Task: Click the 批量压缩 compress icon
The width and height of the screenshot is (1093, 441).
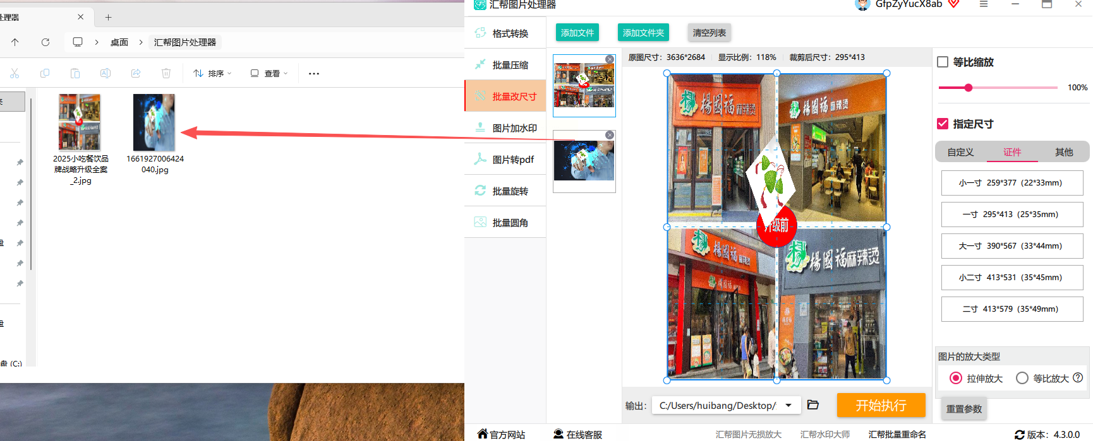Action: click(480, 64)
